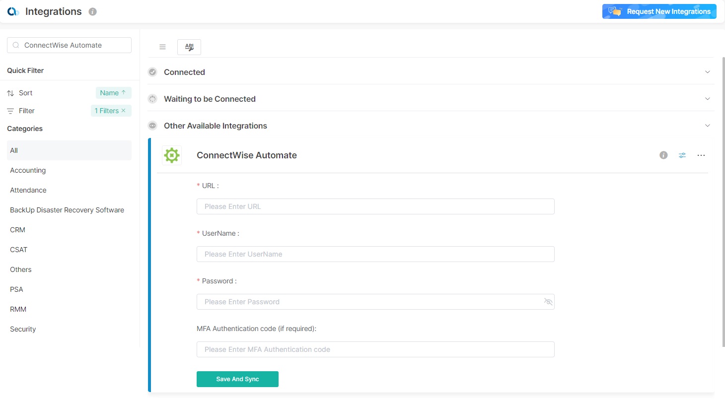Click the vertical scrollbar on the right
Image resolution: width=725 pixels, height=400 pixels.
tap(723, 199)
